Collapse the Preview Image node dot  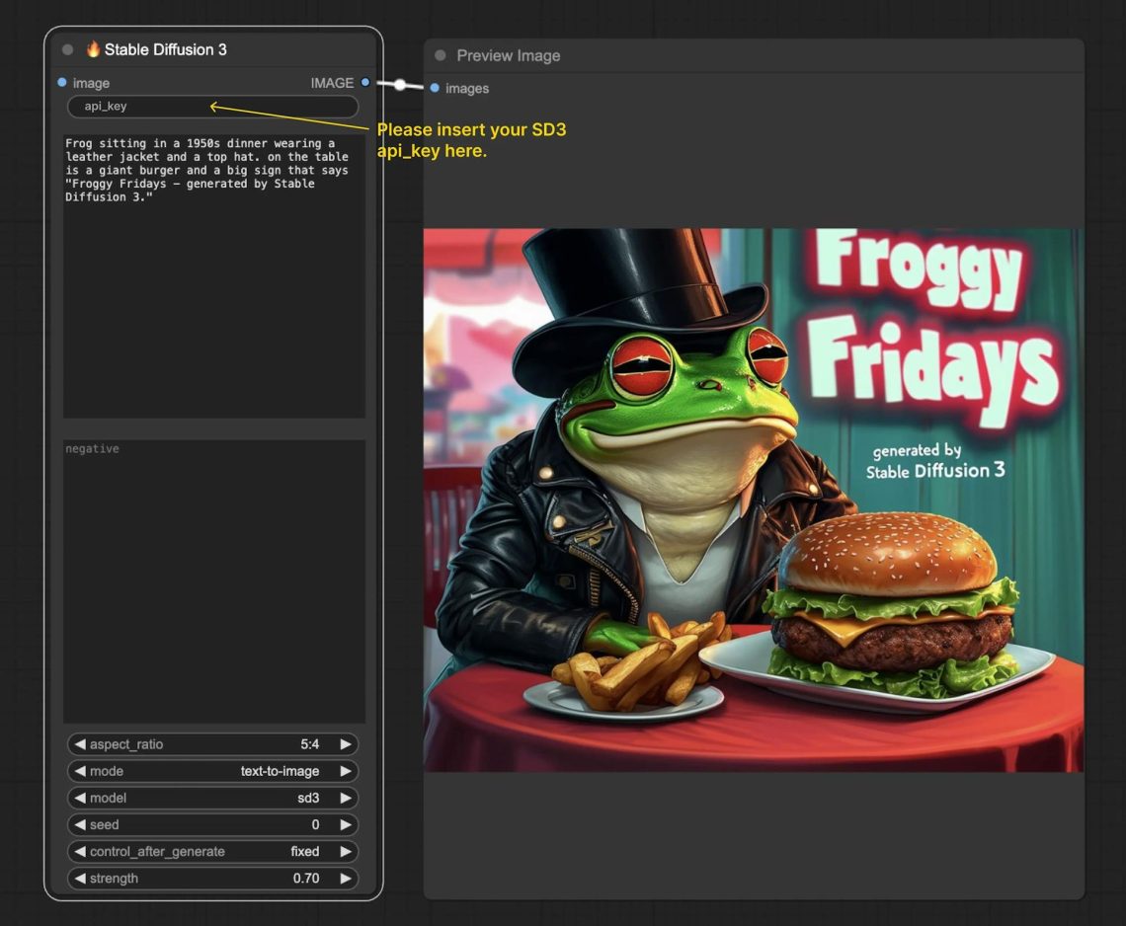pyautogui.click(x=441, y=55)
